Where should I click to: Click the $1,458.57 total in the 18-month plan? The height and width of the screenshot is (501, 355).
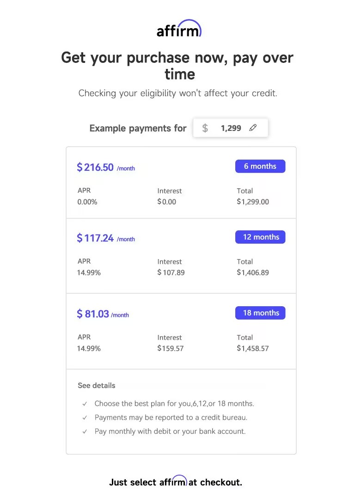click(x=253, y=348)
